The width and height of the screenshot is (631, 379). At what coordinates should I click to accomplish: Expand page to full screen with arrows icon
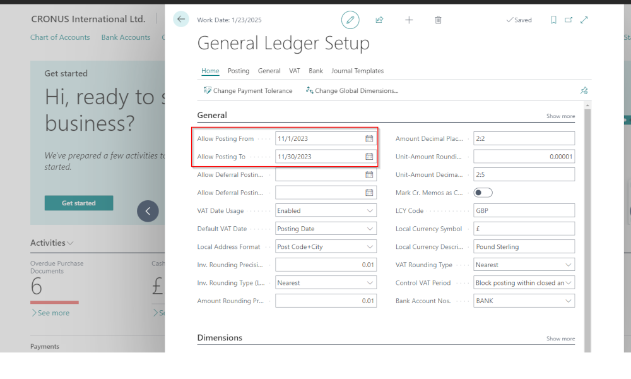tap(584, 20)
